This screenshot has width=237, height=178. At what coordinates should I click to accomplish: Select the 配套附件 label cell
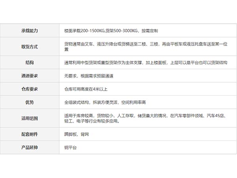[30, 134]
